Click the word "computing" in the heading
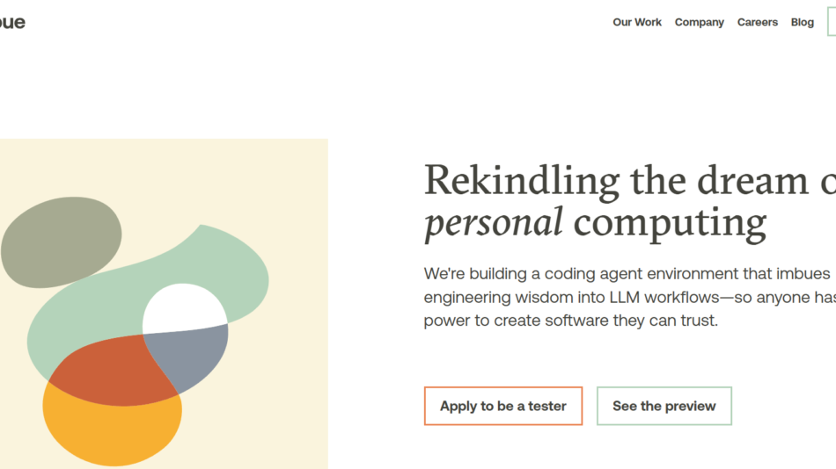The image size is (836, 469). [x=670, y=223]
